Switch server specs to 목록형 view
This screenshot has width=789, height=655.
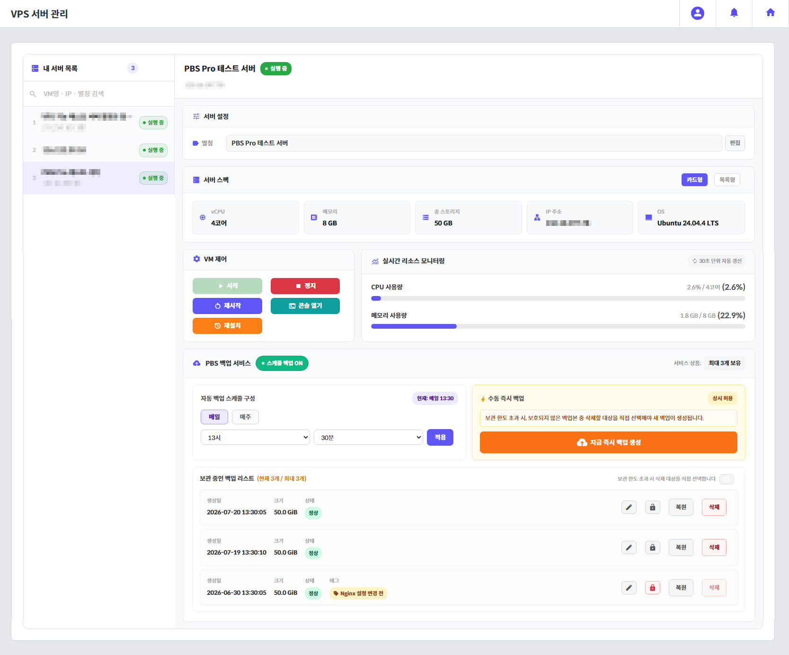[x=727, y=180]
